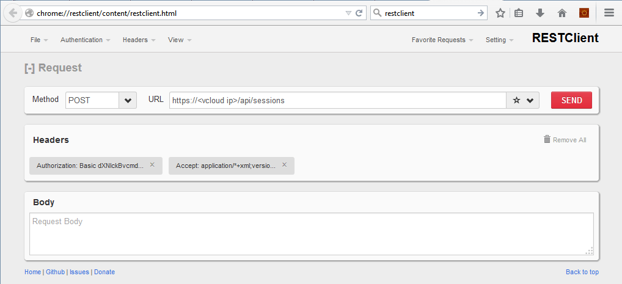The width and height of the screenshot is (622, 284).
Task: Open the Headers menu
Action: tap(139, 40)
